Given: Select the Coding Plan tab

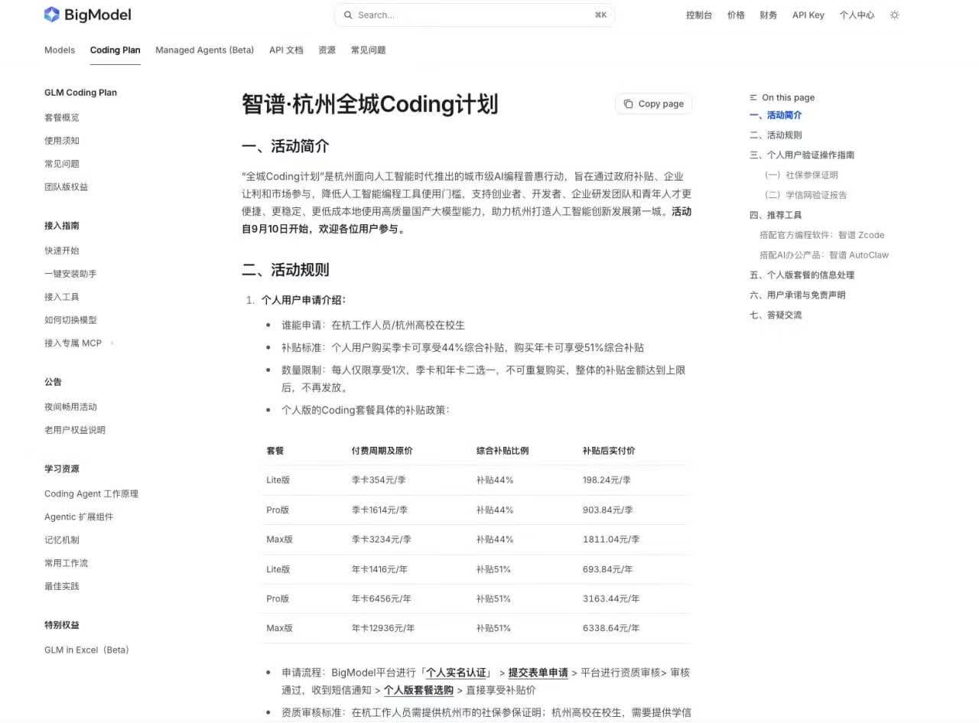Looking at the screenshot, I should [115, 50].
